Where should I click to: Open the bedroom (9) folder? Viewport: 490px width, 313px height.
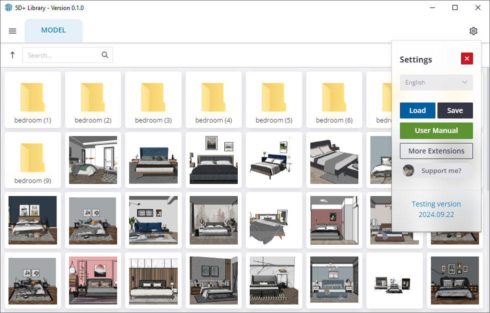click(x=33, y=159)
